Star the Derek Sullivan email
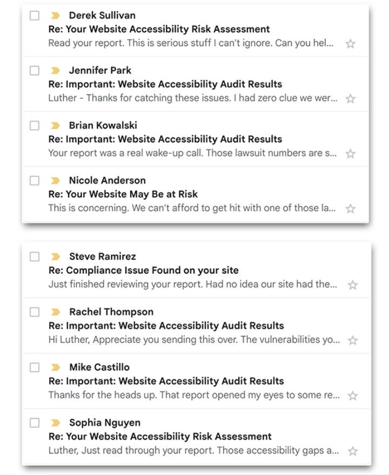Screen dimensions: 389x475 pyautogui.click(x=350, y=44)
